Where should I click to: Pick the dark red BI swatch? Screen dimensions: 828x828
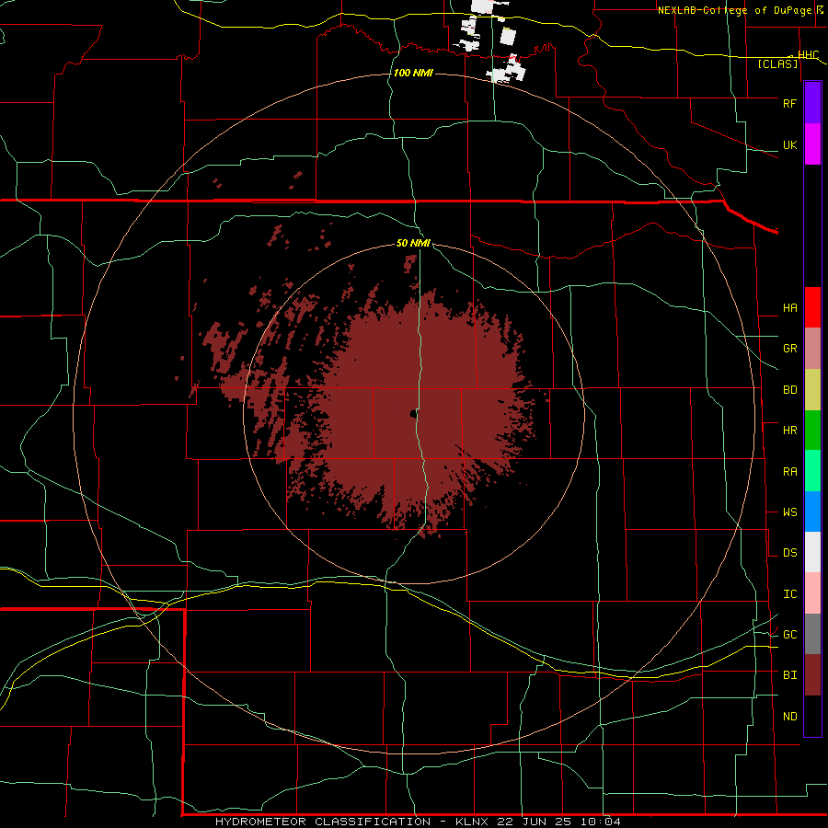pos(812,675)
